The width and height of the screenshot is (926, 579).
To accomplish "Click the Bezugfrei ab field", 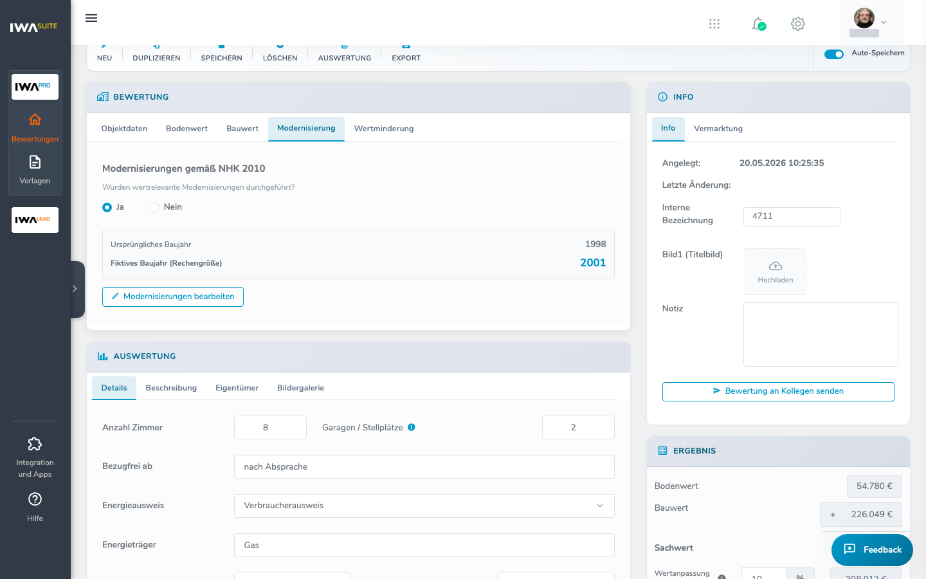I will (x=424, y=466).
